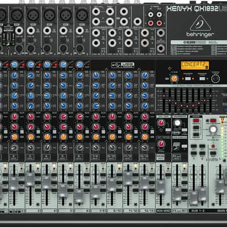The image size is (227, 227).
Task: Toggle channel 9/10 small gray pre button
Action: (120, 132)
